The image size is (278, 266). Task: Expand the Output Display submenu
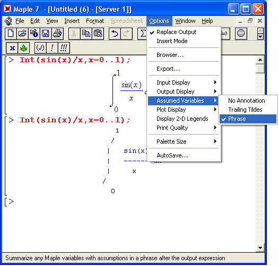[x=184, y=92]
